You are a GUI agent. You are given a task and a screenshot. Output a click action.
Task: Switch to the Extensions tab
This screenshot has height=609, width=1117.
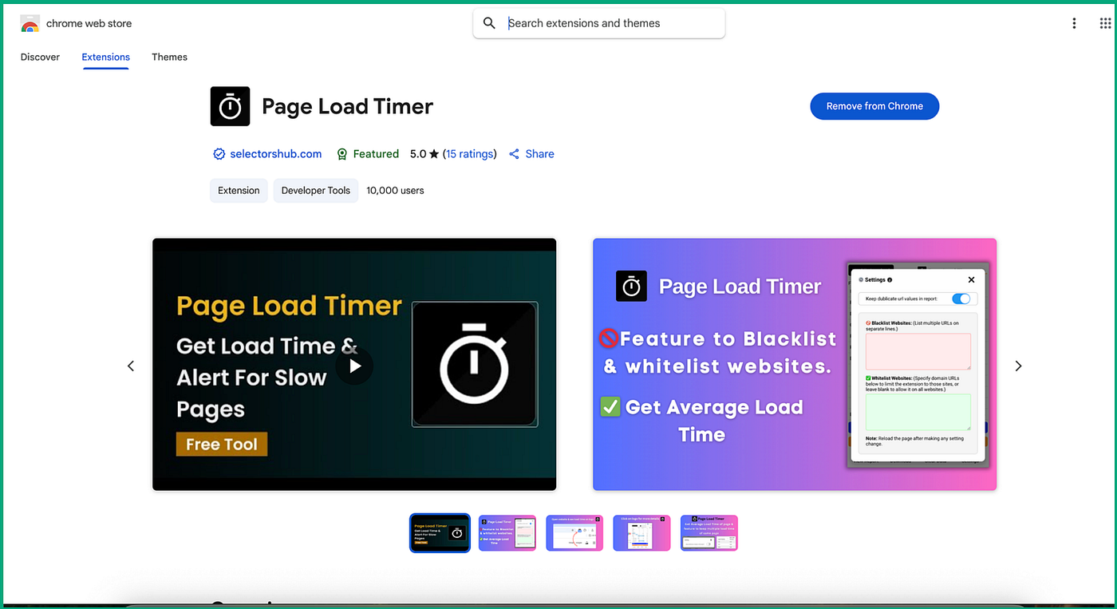(105, 57)
